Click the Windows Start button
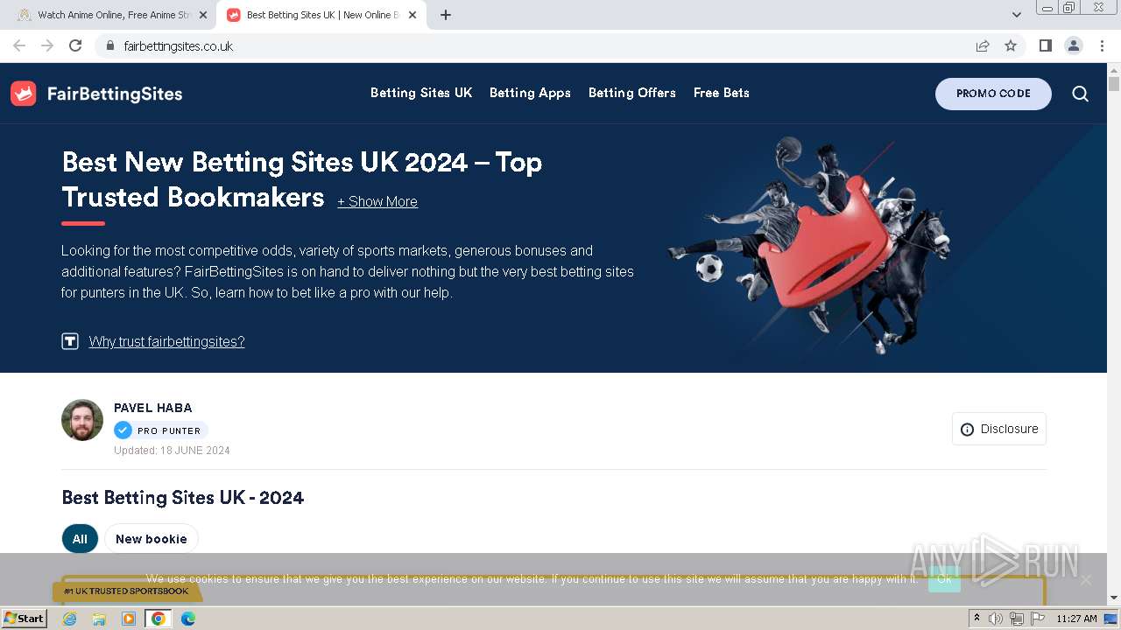This screenshot has width=1121, height=630. (25, 619)
